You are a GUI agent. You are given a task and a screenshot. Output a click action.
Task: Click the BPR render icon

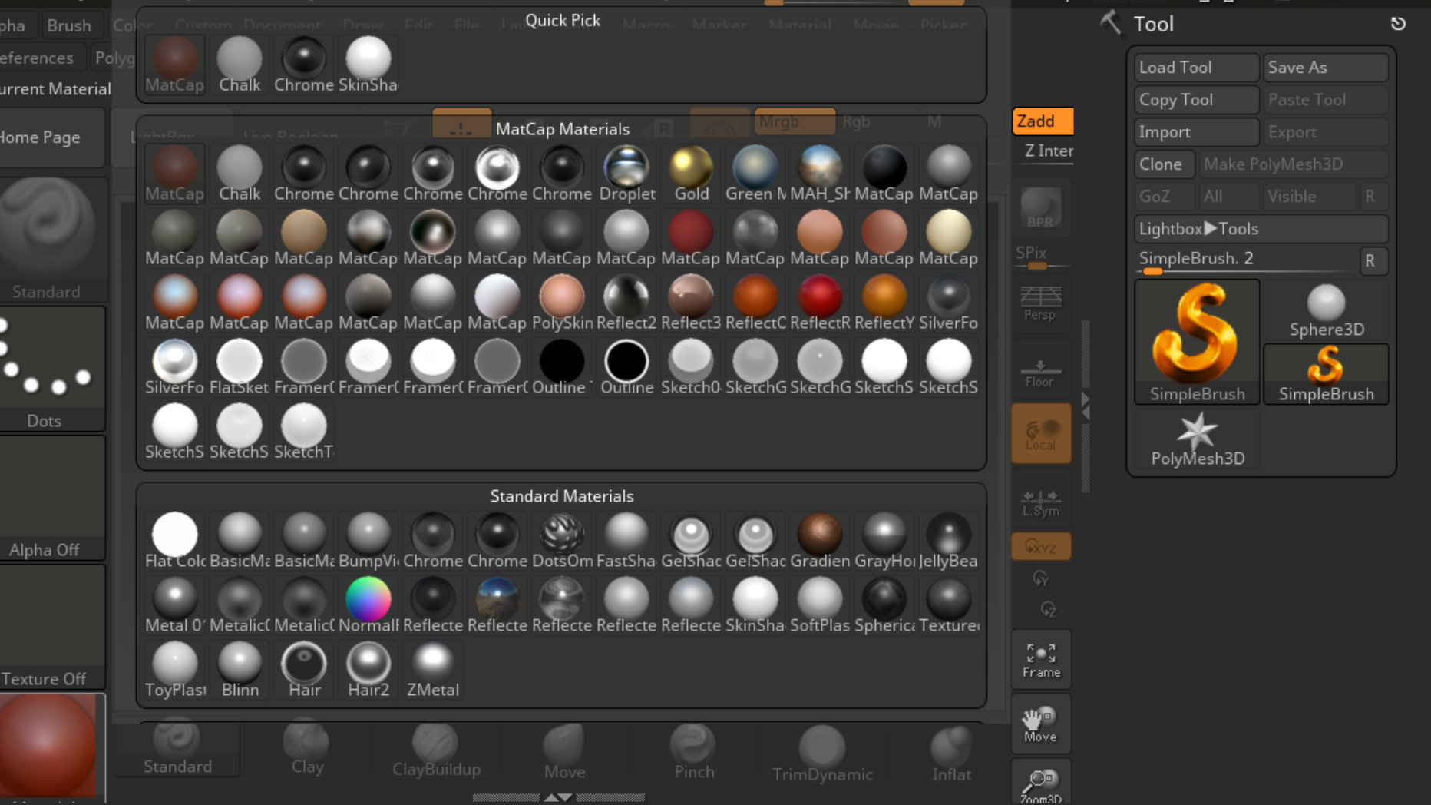[x=1041, y=209]
